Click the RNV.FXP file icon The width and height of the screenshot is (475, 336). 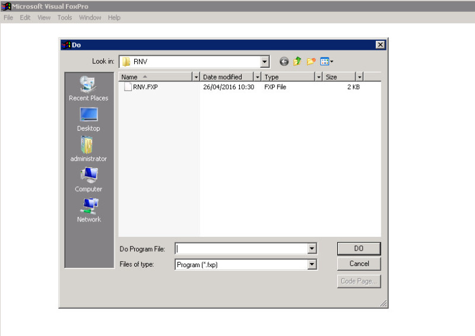pos(128,87)
